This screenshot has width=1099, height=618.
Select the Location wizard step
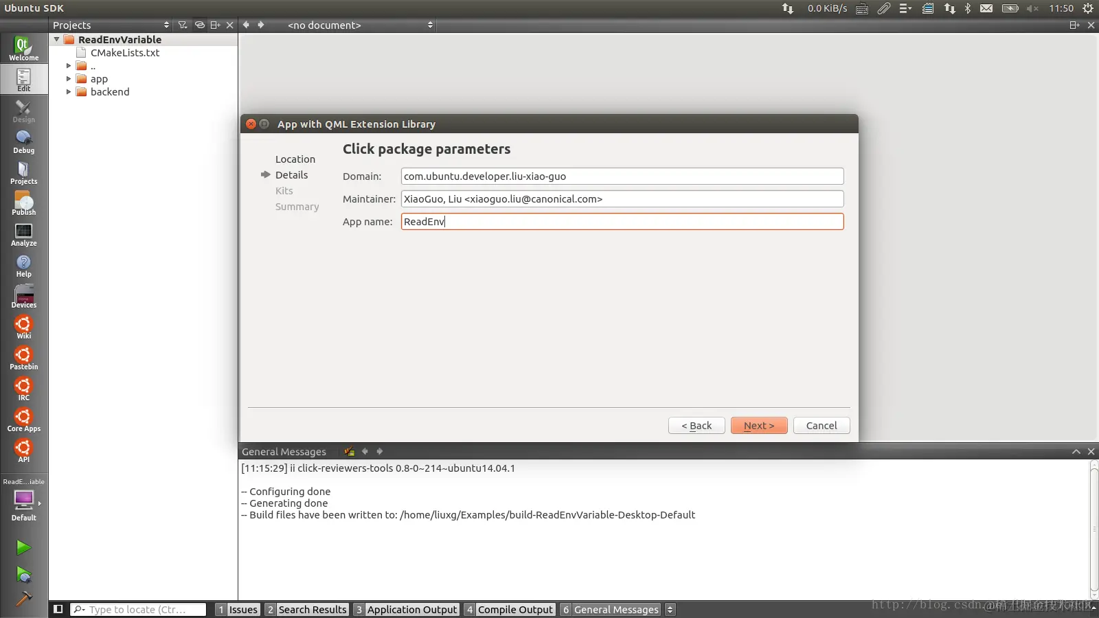[295, 159]
